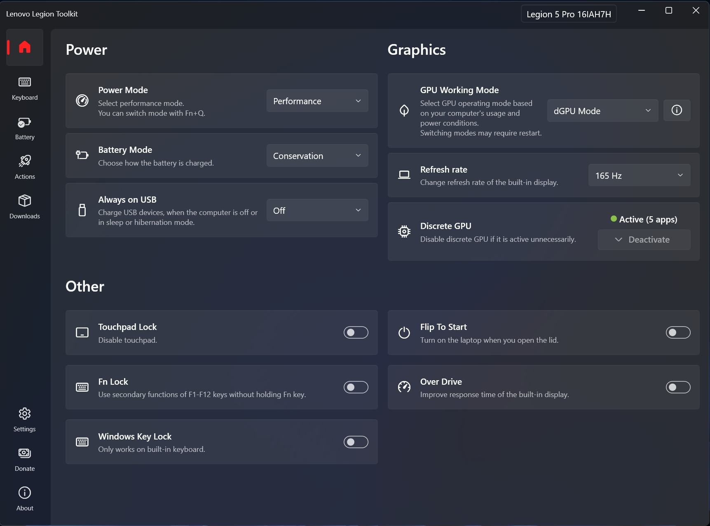Click the Always on USB stick icon
The image size is (710, 526).
pos(82,210)
